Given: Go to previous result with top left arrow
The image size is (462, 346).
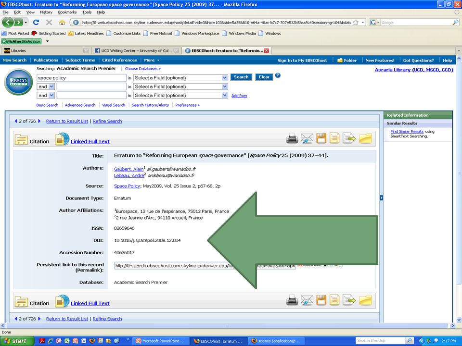Looking at the screenshot, I should tap(16, 121).
